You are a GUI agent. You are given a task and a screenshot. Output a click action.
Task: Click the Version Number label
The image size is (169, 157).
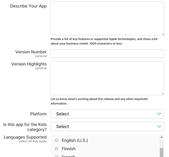click(x=31, y=52)
